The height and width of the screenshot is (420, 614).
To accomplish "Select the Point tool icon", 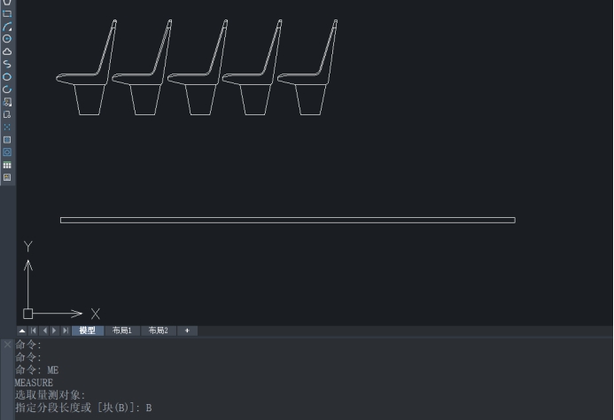I will click(x=7, y=128).
